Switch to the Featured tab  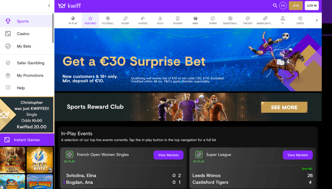[90, 20]
